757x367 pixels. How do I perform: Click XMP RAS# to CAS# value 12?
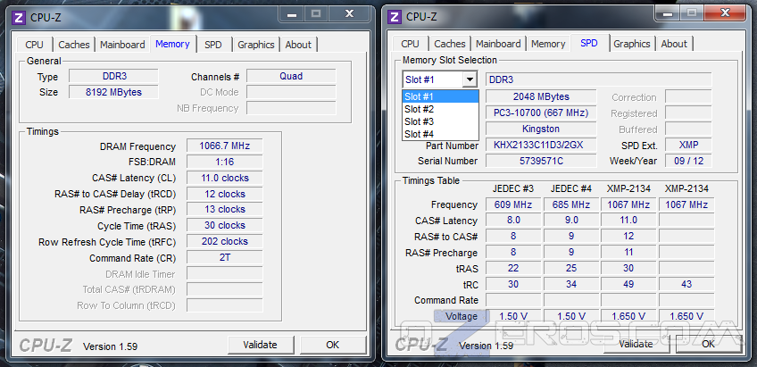click(x=628, y=236)
